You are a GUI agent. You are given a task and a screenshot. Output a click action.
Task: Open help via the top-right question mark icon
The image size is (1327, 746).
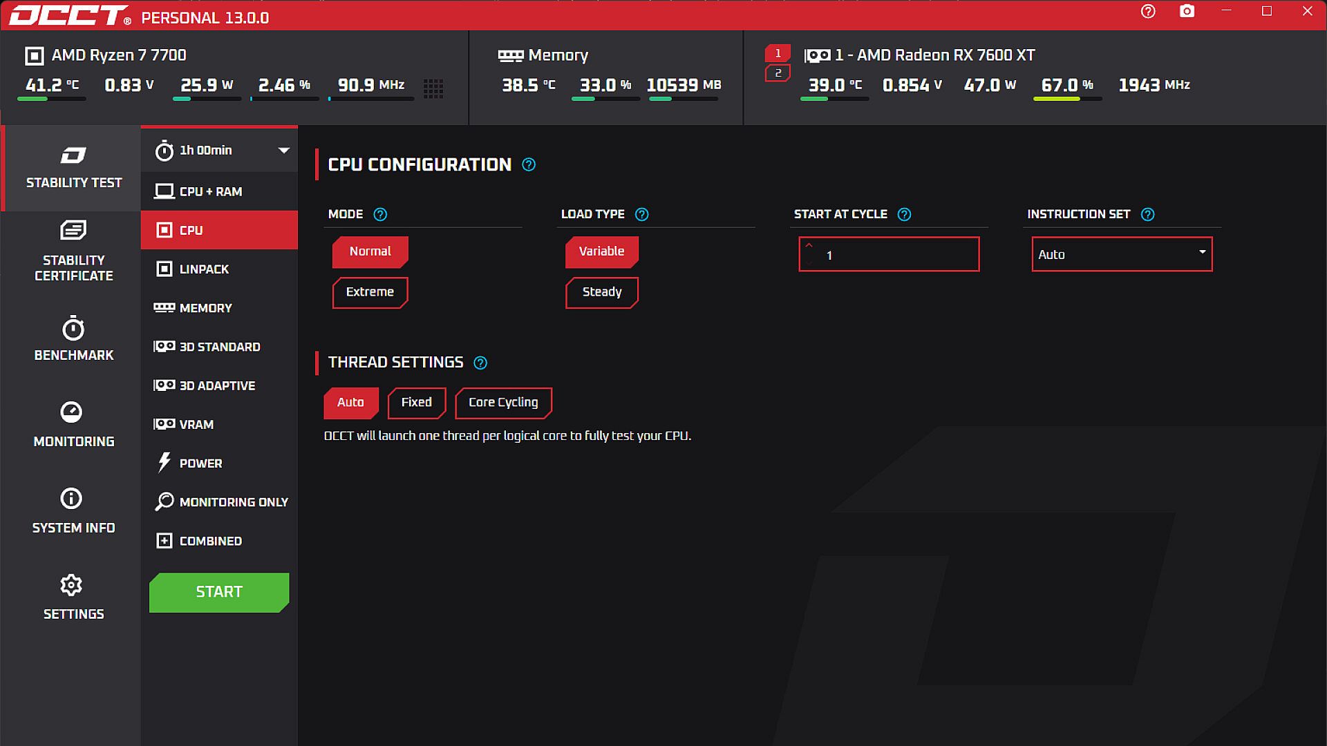coord(1148,11)
